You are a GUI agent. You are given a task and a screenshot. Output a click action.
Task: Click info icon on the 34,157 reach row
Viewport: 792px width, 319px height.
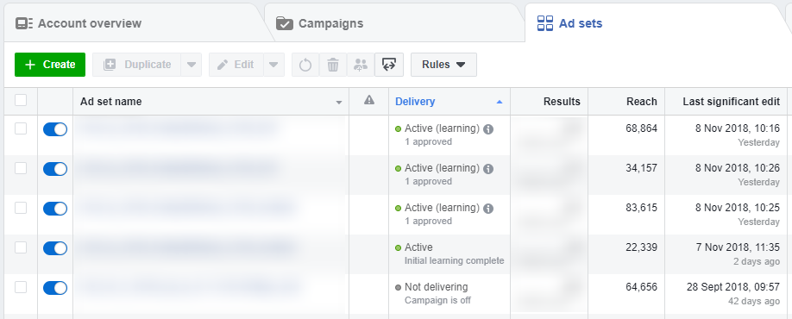(488, 169)
